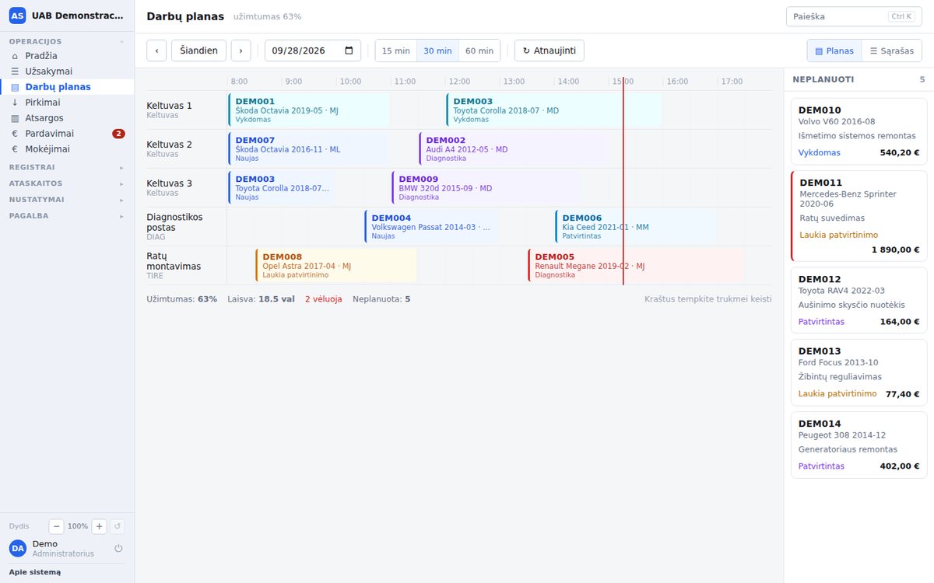This screenshot has width=934, height=583.
Task: Jump to today with Šiandien button
Action: pyautogui.click(x=198, y=51)
